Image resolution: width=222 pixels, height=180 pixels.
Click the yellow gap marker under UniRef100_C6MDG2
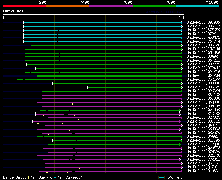[x=69, y=130]
